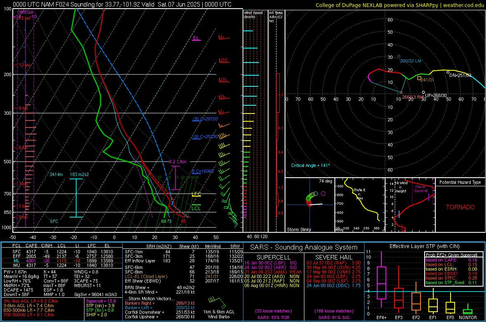This screenshot has height=322, width=486.
Task: Click 'SARS - Sounding Analogue System' heading
Action: (304, 247)
